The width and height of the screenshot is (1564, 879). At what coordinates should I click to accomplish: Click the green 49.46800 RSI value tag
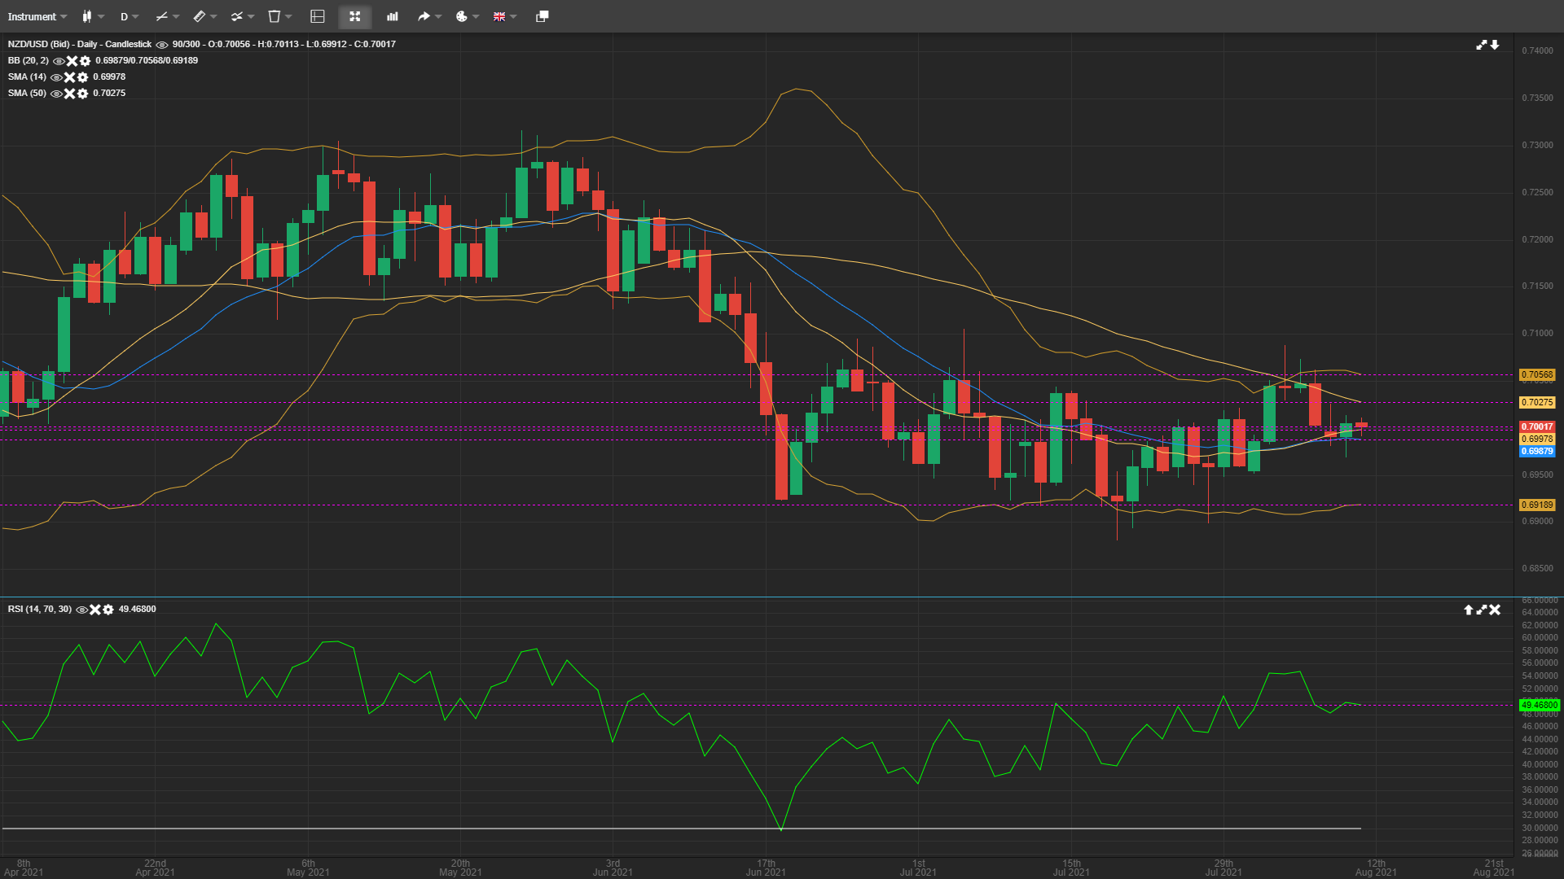[x=1540, y=705]
